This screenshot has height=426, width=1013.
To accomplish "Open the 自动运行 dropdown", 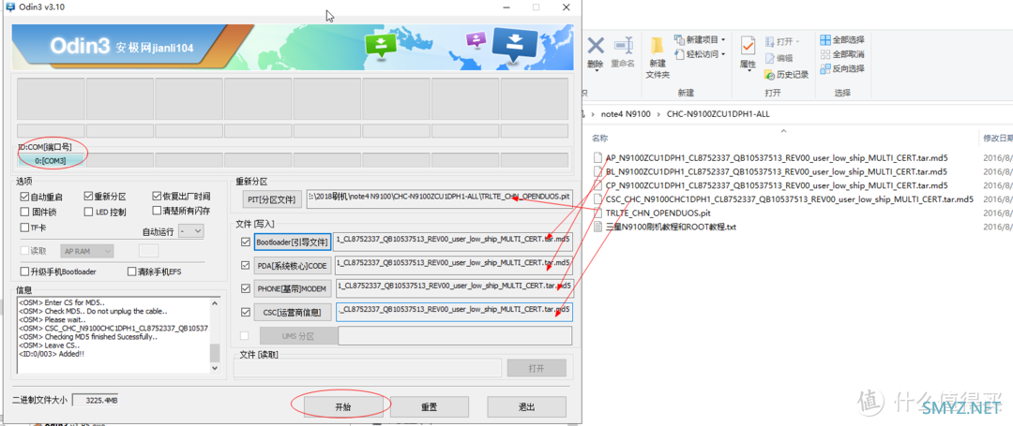I will pos(191,230).
